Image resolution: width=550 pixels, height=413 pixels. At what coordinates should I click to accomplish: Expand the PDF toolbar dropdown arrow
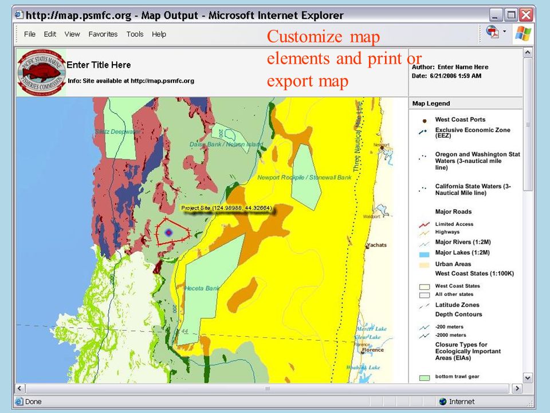click(504, 31)
